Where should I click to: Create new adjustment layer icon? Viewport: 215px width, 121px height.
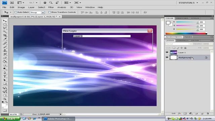[x=191, y=114]
